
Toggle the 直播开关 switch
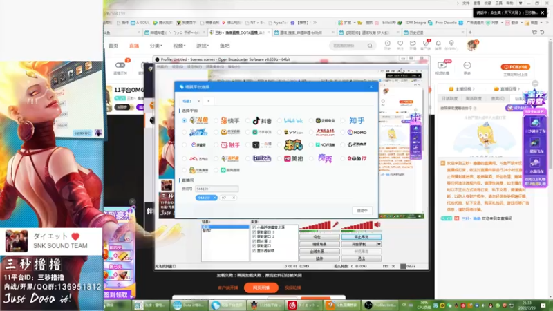(120, 65)
